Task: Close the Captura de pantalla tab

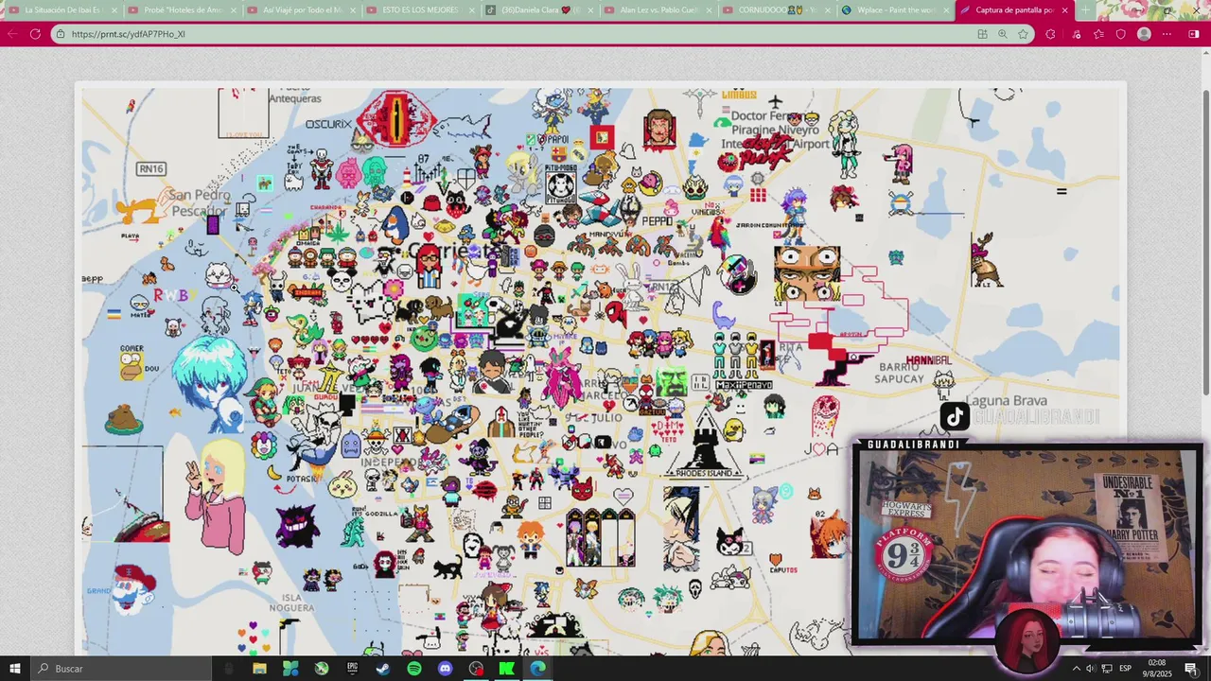Action: click(x=1064, y=10)
